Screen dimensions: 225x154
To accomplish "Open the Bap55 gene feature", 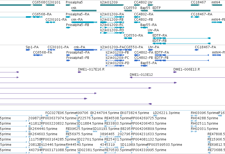I will 144,11.
